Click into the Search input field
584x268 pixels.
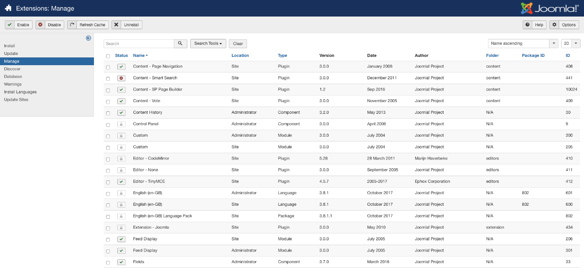(x=139, y=44)
